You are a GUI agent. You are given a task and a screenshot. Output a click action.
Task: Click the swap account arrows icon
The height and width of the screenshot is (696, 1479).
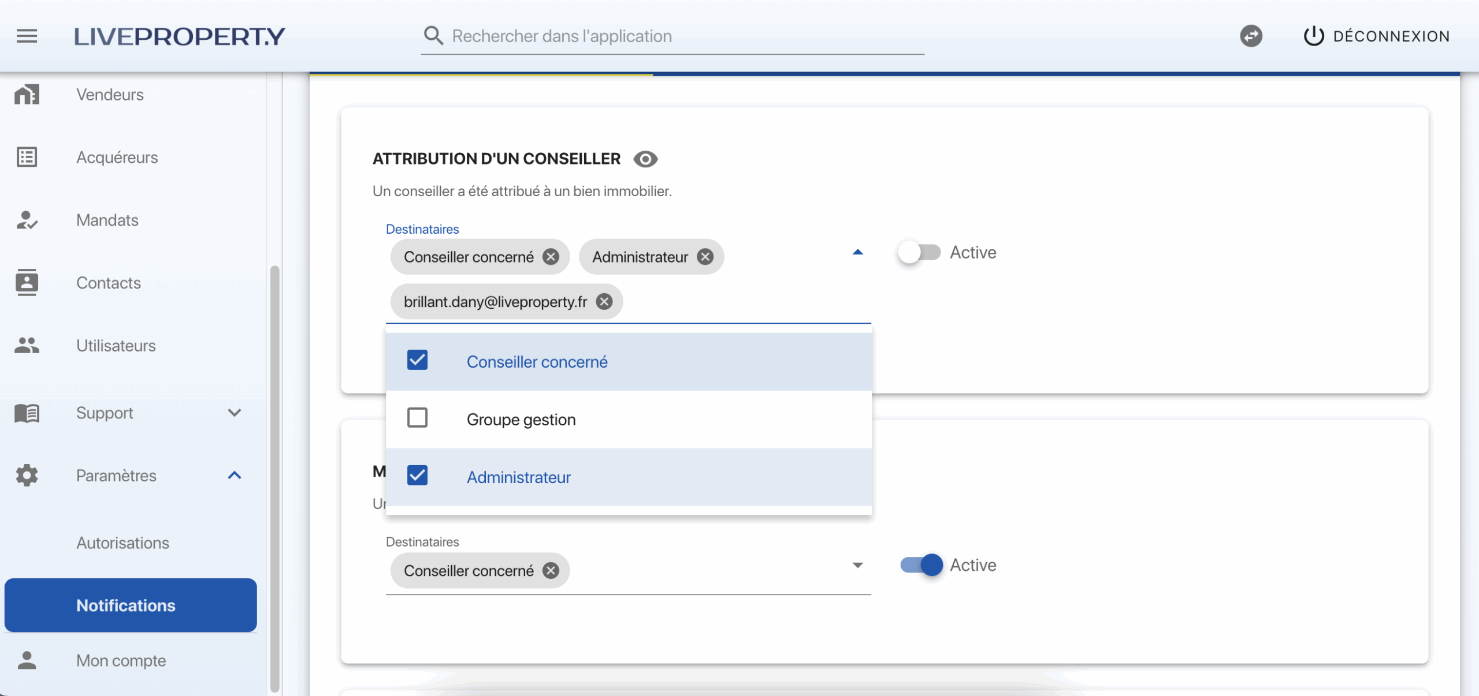click(x=1251, y=36)
